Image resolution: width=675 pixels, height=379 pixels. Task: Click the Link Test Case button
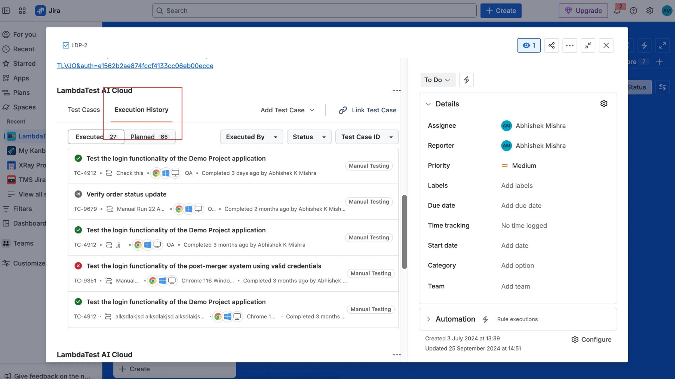pyautogui.click(x=367, y=110)
